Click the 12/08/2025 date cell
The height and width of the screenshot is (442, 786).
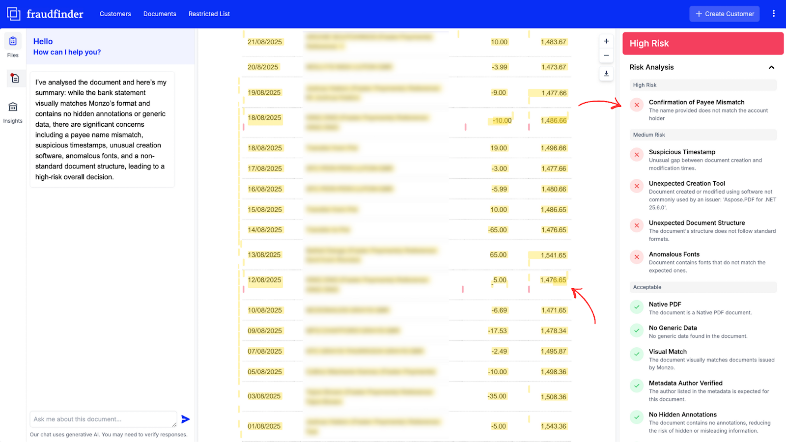264,280
